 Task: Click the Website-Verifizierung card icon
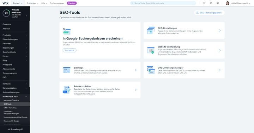151,50
